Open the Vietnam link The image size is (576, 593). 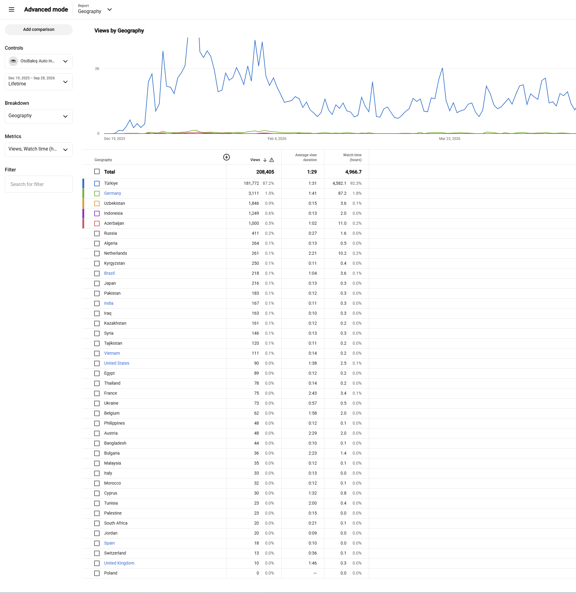click(112, 353)
